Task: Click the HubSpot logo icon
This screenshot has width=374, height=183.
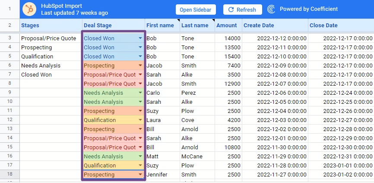Action: (29, 10)
